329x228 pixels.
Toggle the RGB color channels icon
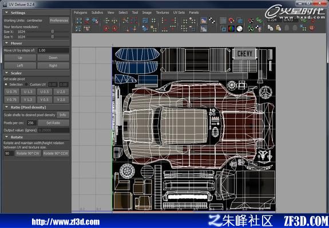[231, 29]
